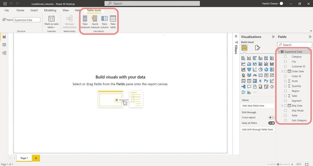Check the City field checkbox

(285, 62)
